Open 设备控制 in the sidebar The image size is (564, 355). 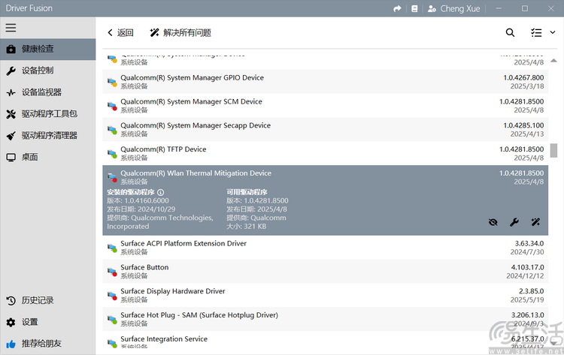(38, 71)
